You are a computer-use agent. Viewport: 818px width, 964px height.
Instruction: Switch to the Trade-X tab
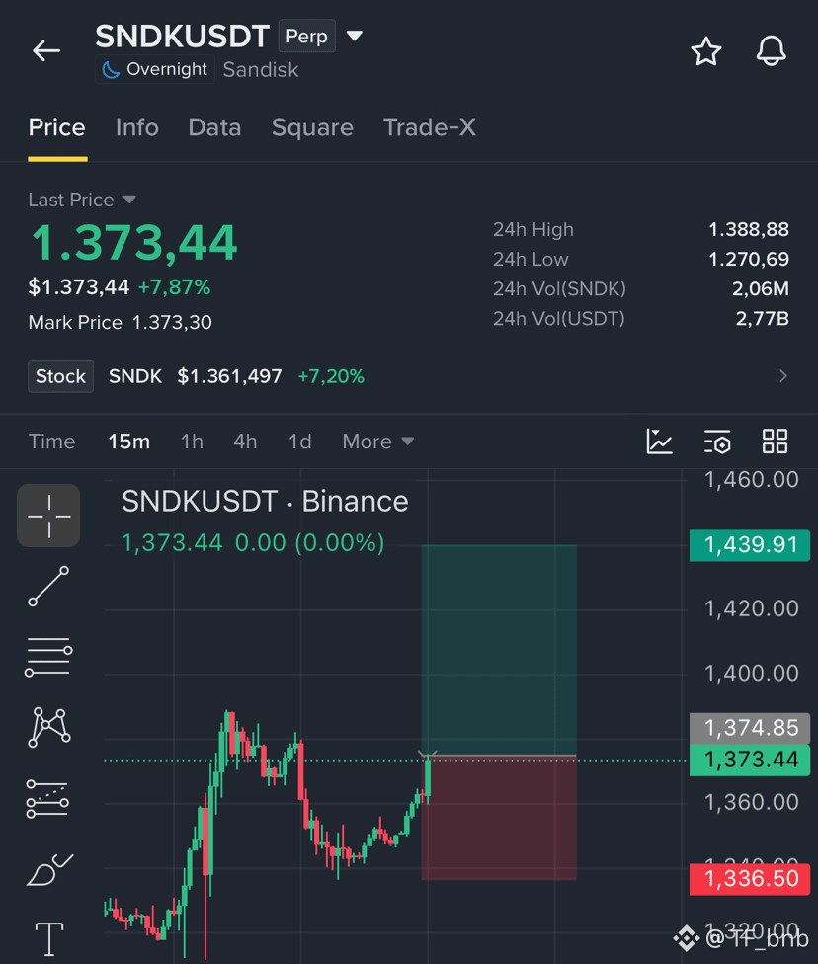tap(430, 127)
